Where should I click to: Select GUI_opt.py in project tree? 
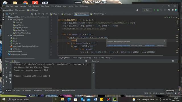[x=16, y=43]
